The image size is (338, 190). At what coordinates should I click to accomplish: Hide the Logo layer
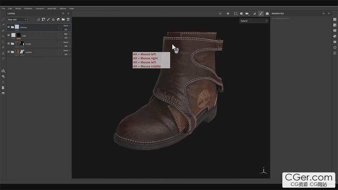(x=8, y=35)
